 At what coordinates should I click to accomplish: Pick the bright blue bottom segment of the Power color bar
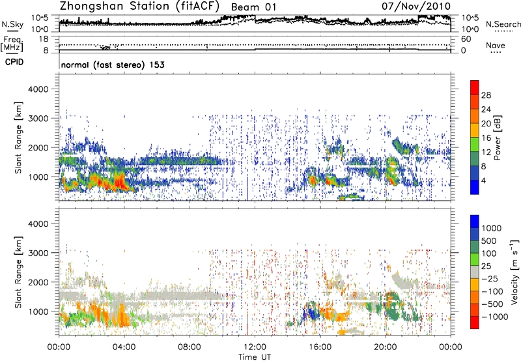475,187
